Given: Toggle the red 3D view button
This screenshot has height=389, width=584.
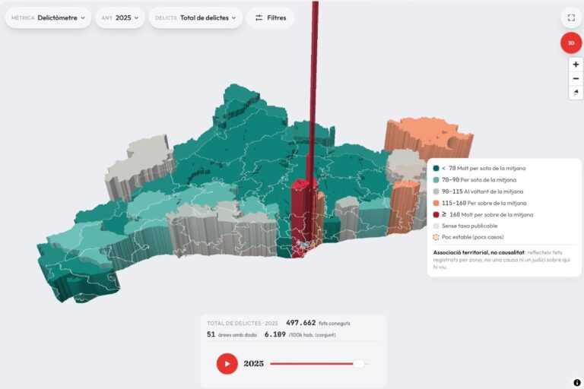Looking at the screenshot, I should click(x=571, y=43).
